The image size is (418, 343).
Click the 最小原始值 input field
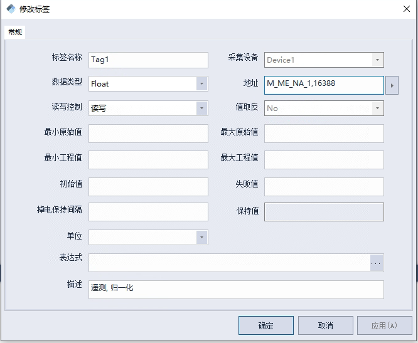(148, 134)
